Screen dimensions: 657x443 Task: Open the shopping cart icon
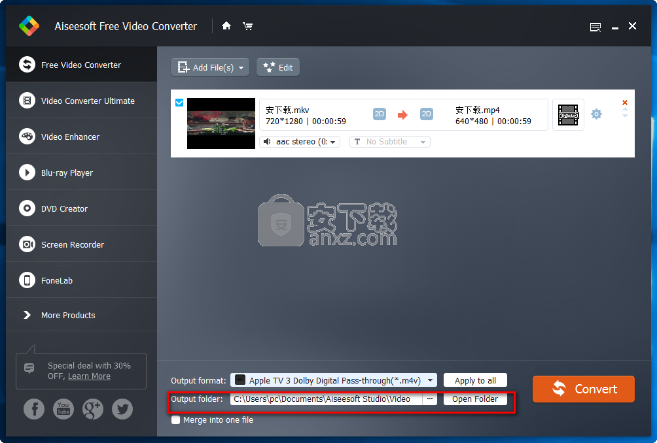click(x=247, y=26)
